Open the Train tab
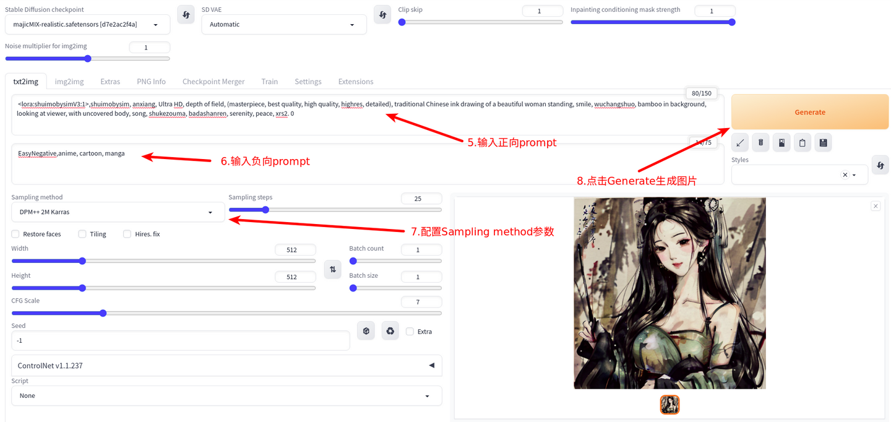 270,82
